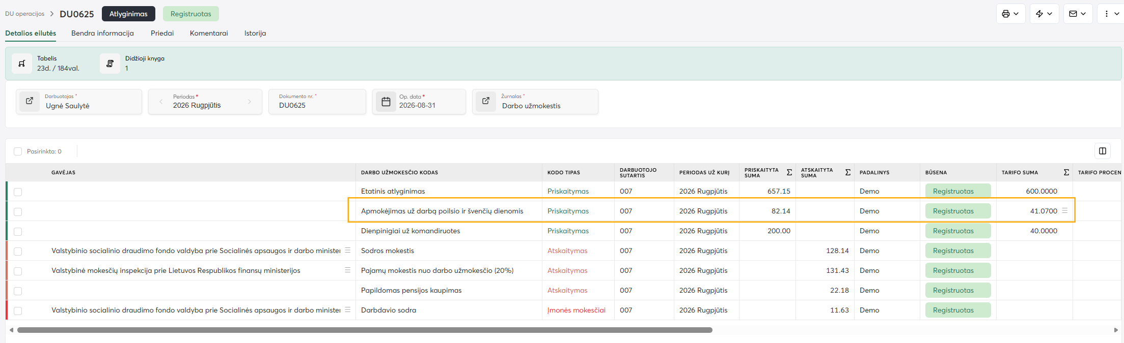Go to the previous period

click(x=161, y=102)
